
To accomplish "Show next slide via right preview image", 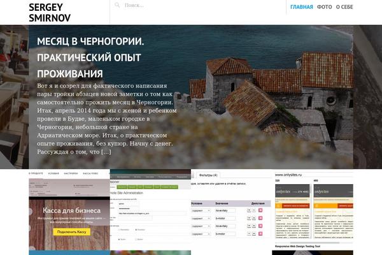I will coord(367,97).
